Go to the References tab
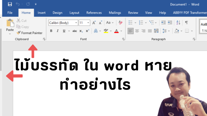The width and height of the screenshot is (207, 116). 94,13
